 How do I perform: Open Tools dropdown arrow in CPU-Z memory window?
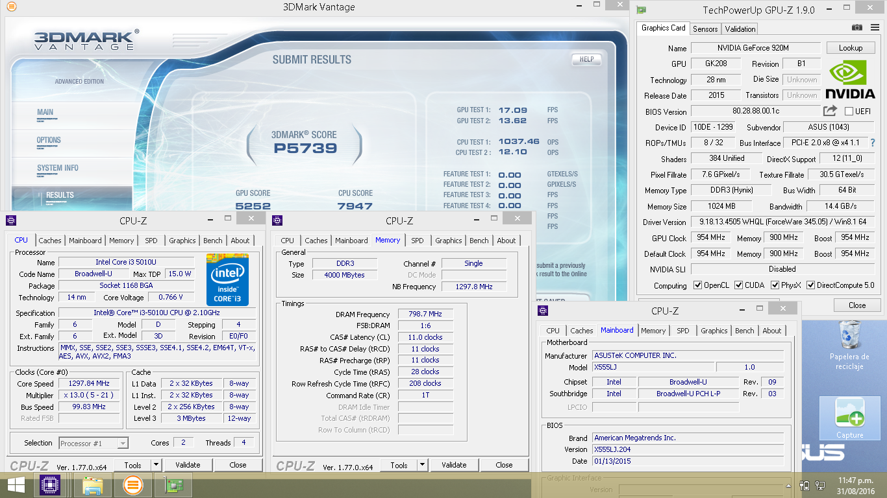click(x=422, y=465)
